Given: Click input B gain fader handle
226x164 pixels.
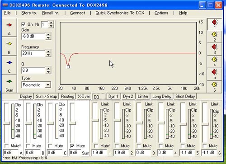Looking at the screenshot, I should pyautogui.click(x=28, y=123).
